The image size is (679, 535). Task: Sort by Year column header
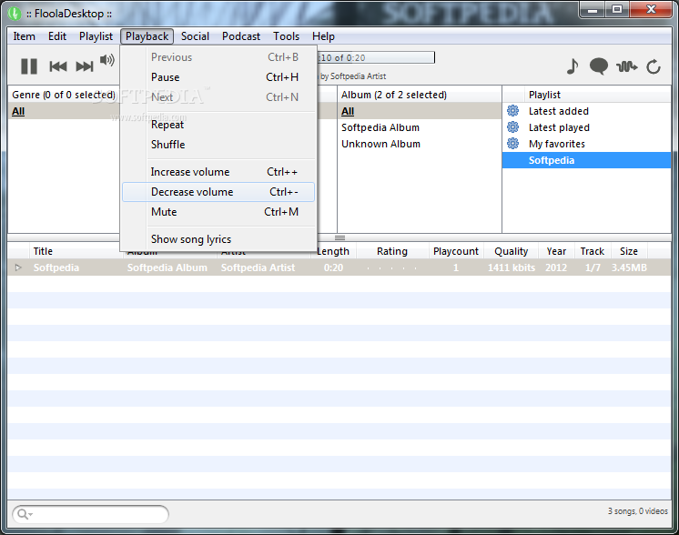tap(556, 251)
